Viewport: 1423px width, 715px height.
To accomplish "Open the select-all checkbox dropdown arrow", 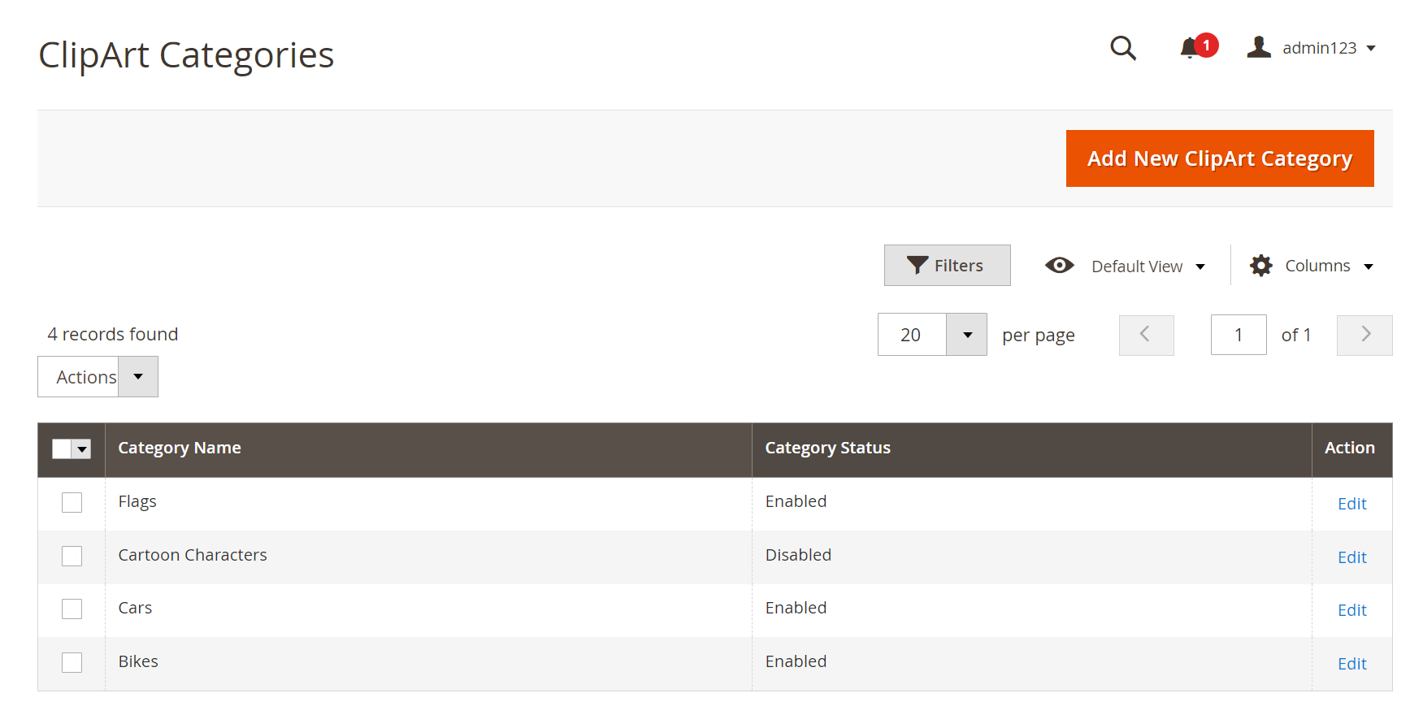I will [x=82, y=448].
